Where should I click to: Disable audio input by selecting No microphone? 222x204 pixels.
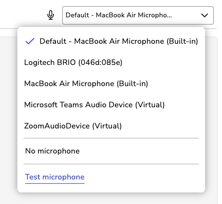point(111,151)
